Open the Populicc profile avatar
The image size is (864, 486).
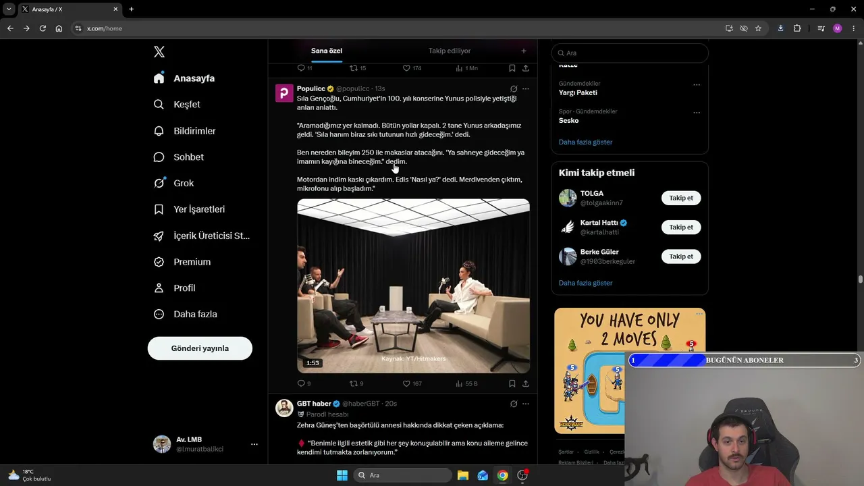click(x=284, y=93)
